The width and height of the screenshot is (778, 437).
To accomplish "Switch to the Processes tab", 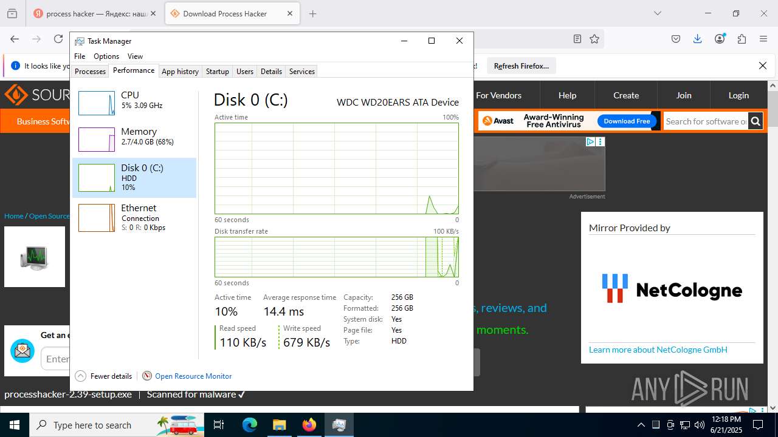I will point(91,71).
